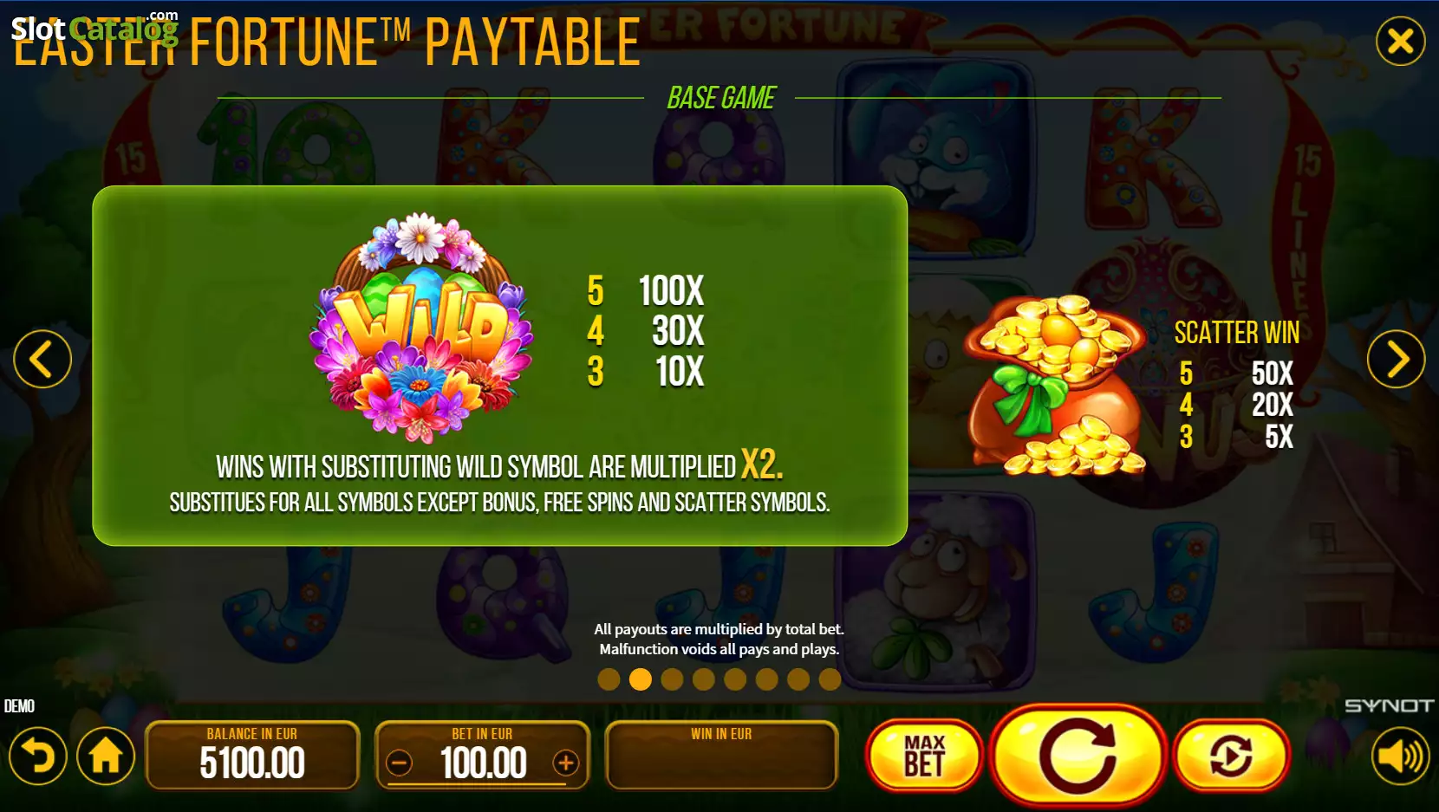The height and width of the screenshot is (812, 1439).
Task: Jump to the fifth paytable page dot
Action: pyautogui.click(x=735, y=679)
